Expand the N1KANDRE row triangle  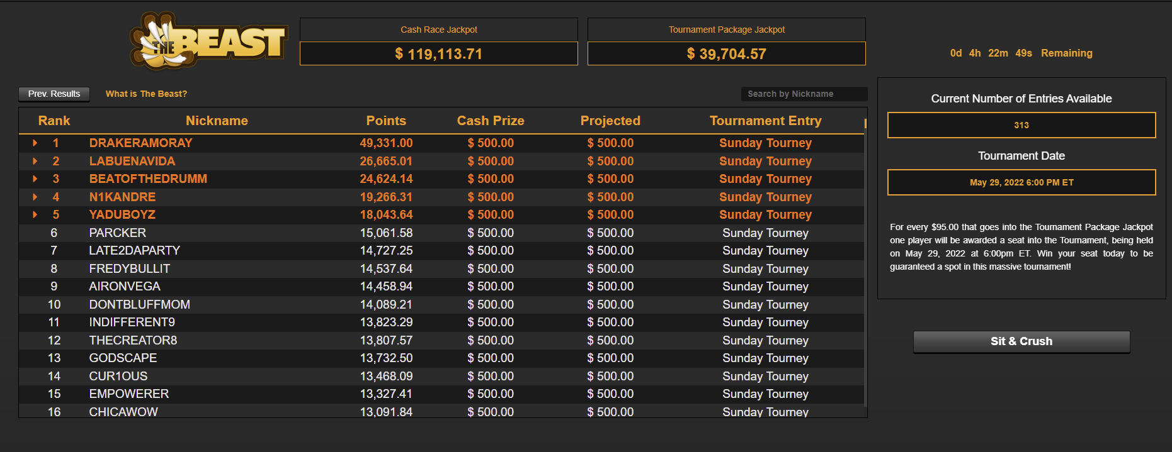(x=35, y=197)
